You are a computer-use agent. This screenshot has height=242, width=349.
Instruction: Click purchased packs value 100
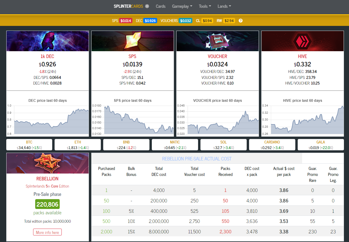coord(106,211)
